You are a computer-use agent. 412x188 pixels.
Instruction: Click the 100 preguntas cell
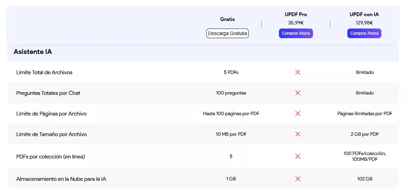[231, 93]
